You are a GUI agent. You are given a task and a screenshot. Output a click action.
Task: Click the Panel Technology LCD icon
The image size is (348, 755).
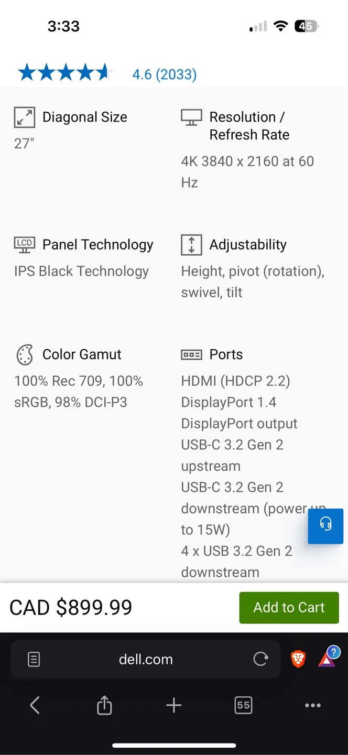(24, 244)
